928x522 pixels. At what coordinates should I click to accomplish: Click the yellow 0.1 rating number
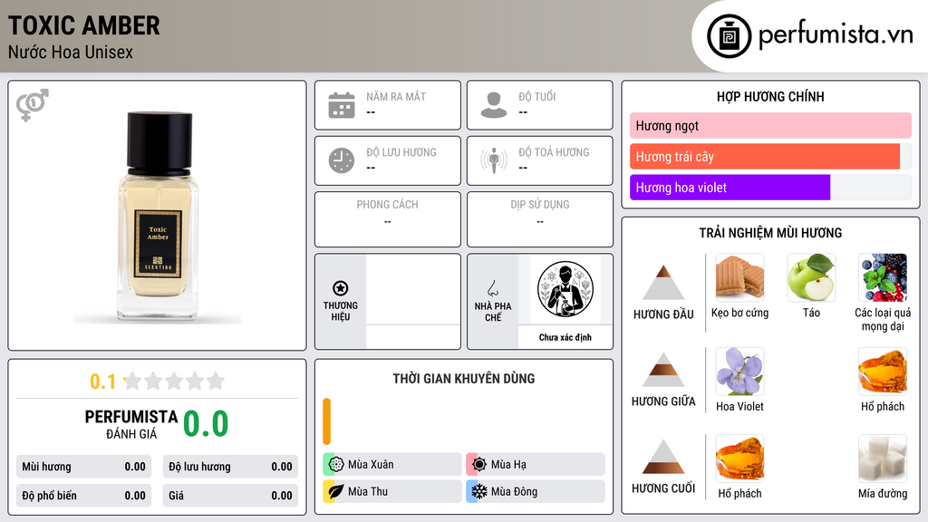pos(102,382)
